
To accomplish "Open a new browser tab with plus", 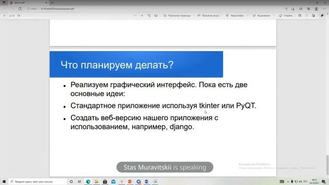I will [x=52, y=3].
